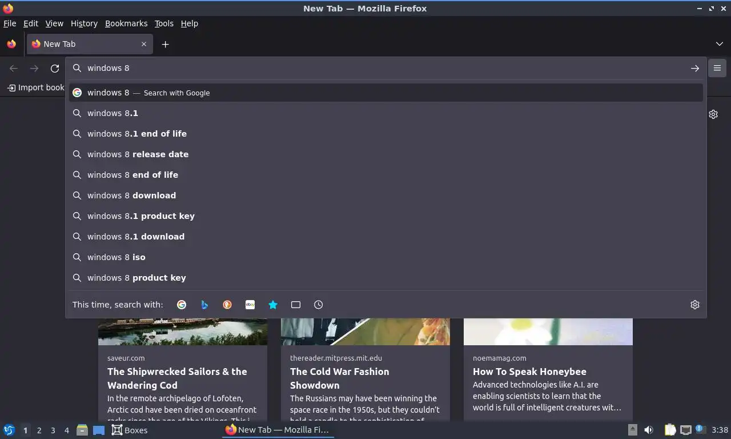731x439 pixels.
Task: Choose suggestion 'windows 8 product key'
Action: pos(386,278)
